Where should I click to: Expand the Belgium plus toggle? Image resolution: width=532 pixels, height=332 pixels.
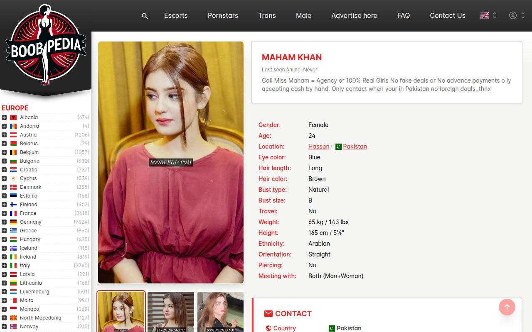tap(4, 152)
